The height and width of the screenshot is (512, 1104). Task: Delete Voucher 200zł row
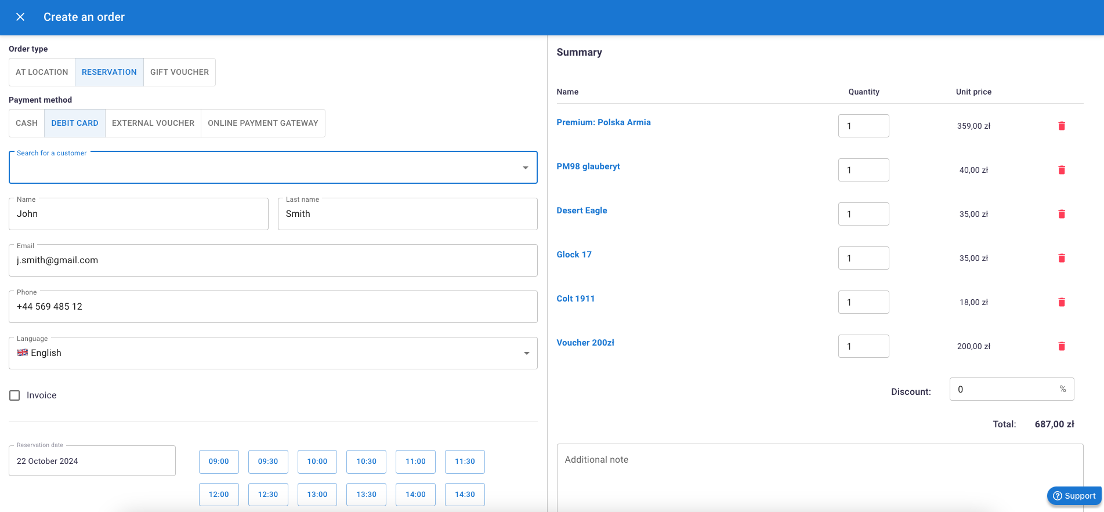click(x=1061, y=346)
